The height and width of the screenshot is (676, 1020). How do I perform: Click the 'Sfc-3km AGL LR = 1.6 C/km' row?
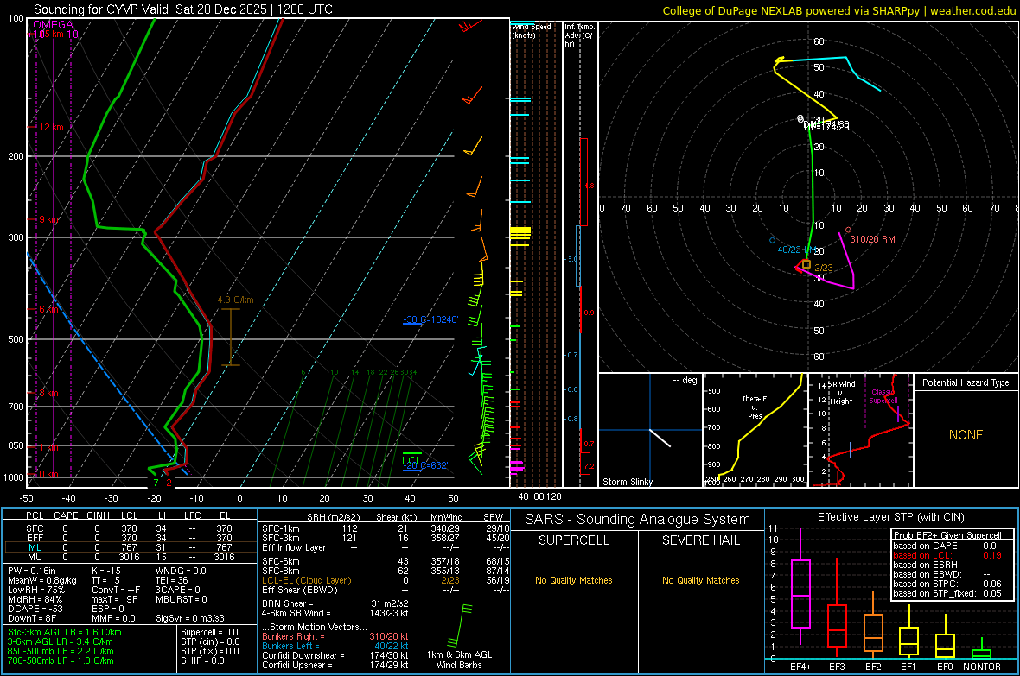tap(65, 633)
